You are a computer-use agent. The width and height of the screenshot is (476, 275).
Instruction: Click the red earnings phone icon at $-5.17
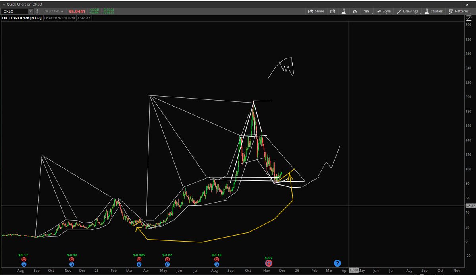click(x=24, y=259)
